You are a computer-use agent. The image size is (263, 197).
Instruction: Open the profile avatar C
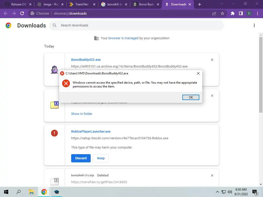[x=249, y=13]
